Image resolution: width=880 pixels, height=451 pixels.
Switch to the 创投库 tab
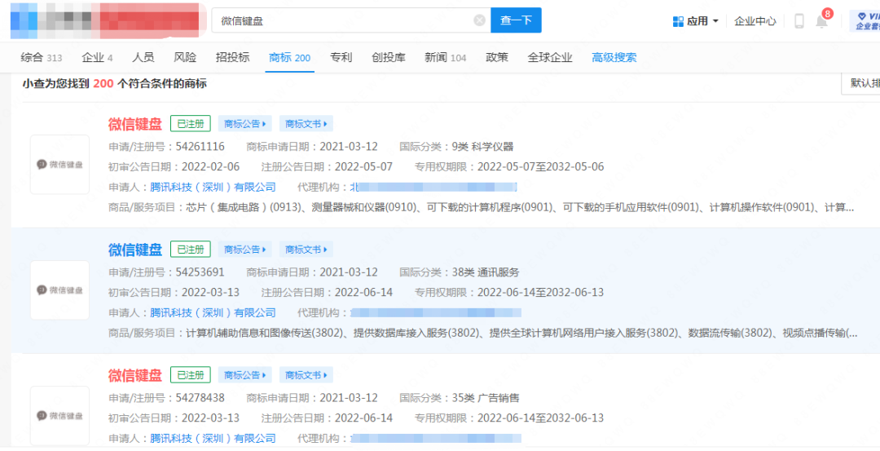point(389,57)
